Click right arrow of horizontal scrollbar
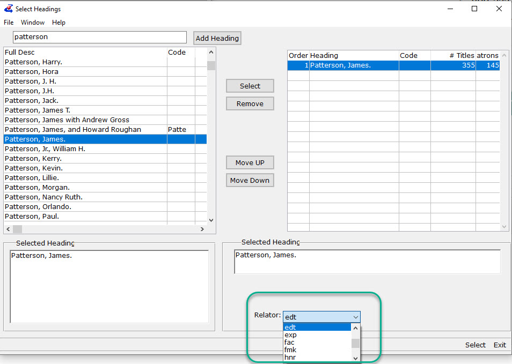 point(202,229)
